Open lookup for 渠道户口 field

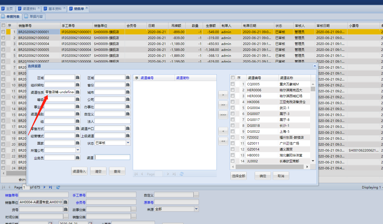tap(128, 128)
